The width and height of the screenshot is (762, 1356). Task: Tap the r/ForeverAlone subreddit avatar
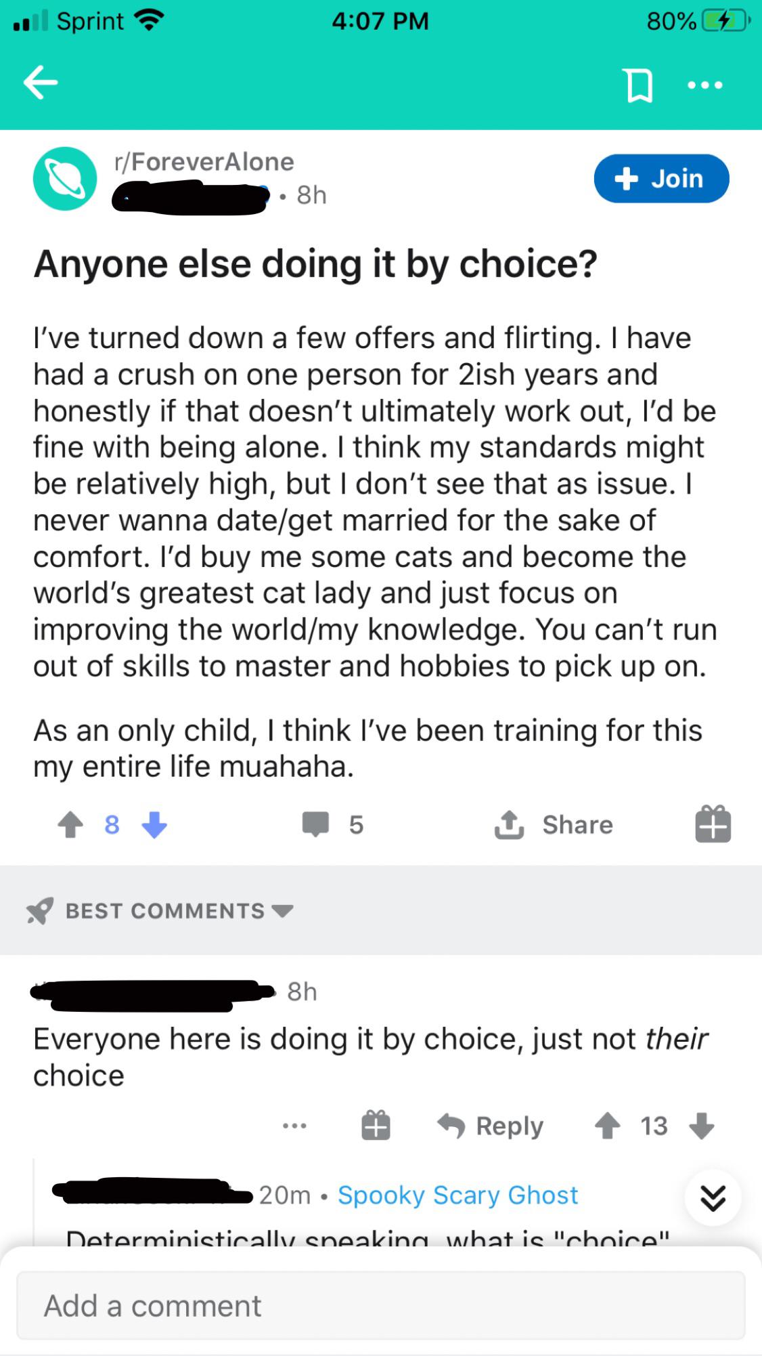tap(65, 179)
